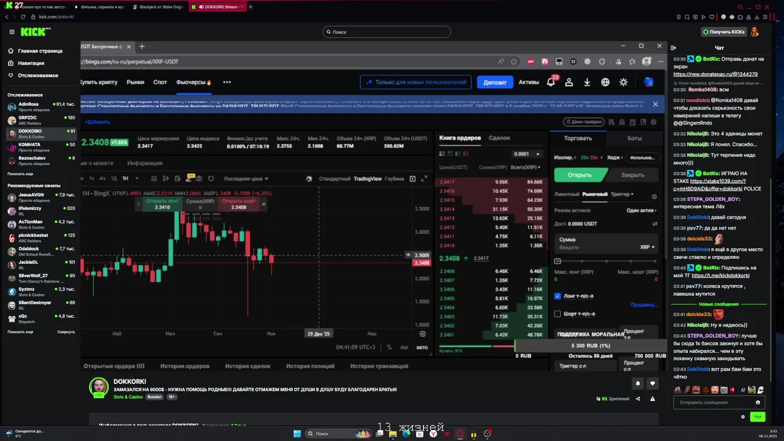The height and width of the screenshot is (441, 784).
Task: Open the recommended channel xQc
Action: point(42,318)
